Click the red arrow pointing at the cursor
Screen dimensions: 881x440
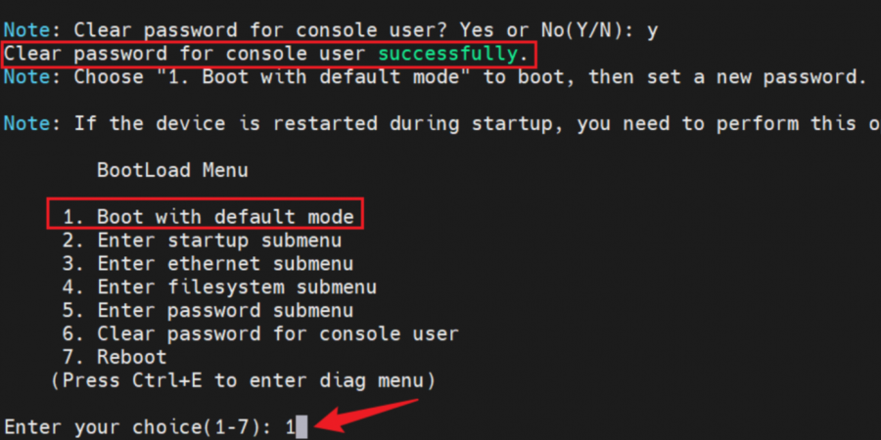367,416
